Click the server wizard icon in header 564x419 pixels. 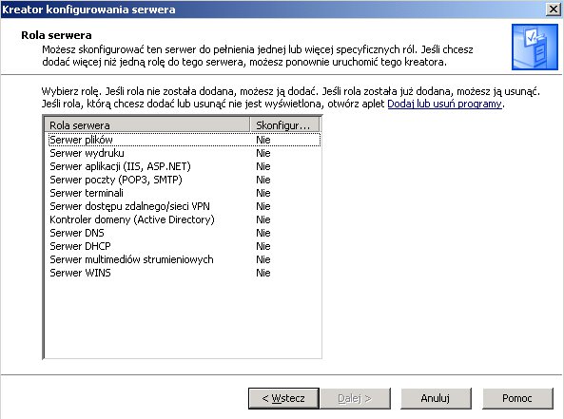pyautogui.click(x=535, y=48)
